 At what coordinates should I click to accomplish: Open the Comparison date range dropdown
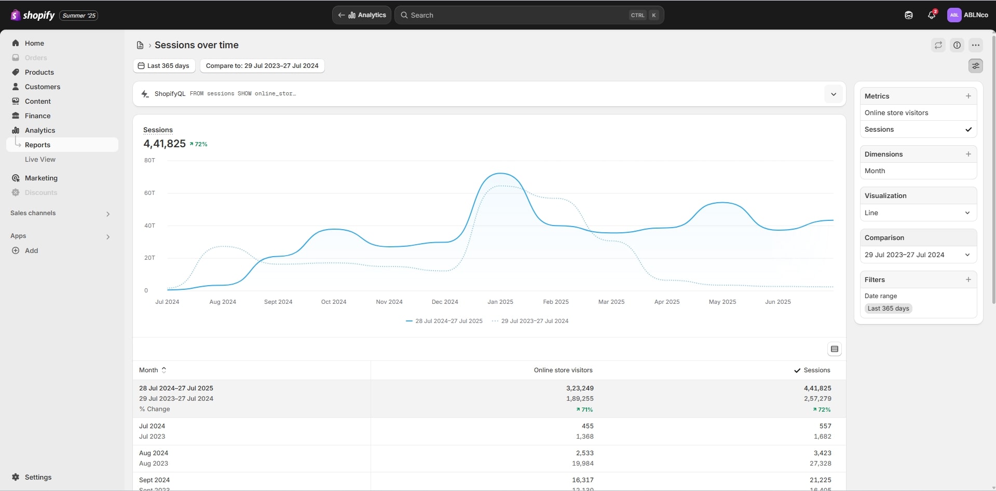click(918, 255)
